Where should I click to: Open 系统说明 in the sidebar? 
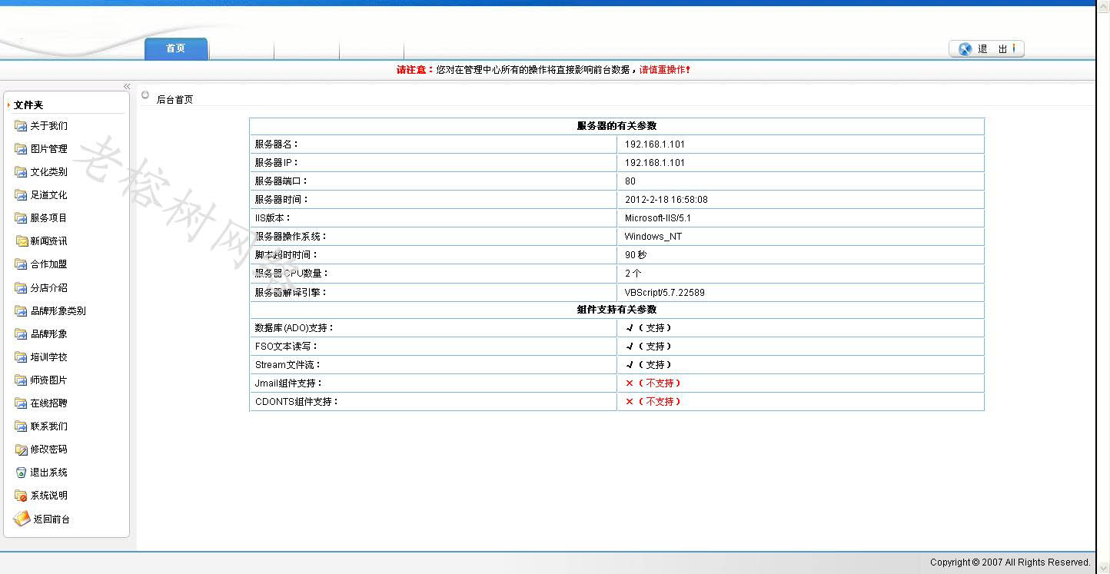point(49,496)
